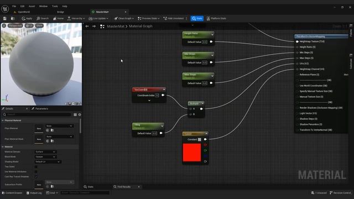Click the MasterMat breadcrumb link

click(116, 27)
